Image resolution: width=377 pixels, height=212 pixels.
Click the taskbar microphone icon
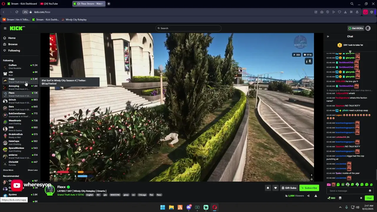[346, 207]
